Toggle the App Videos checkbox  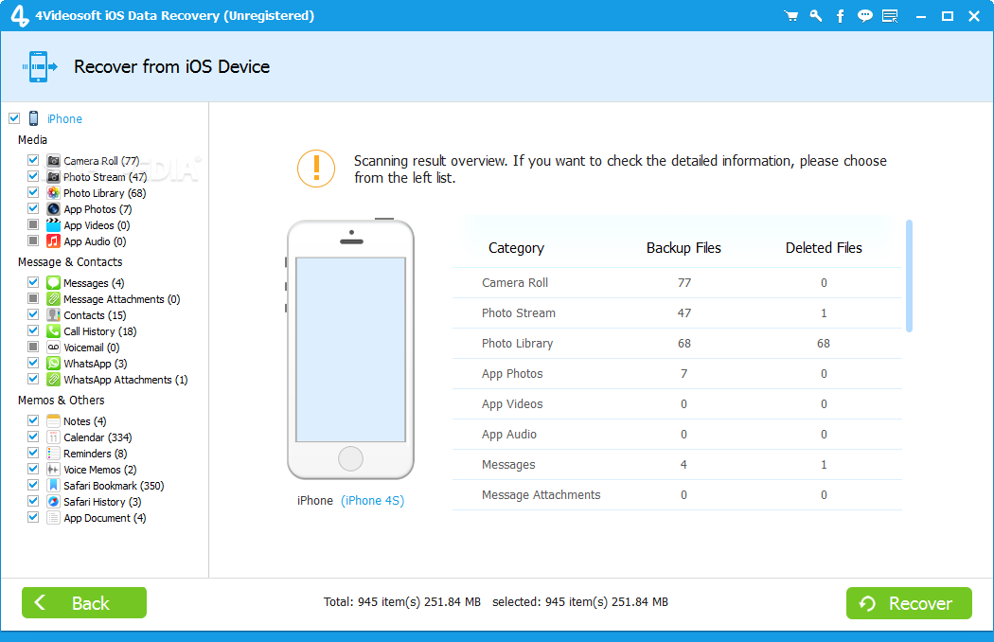[33, 224]
